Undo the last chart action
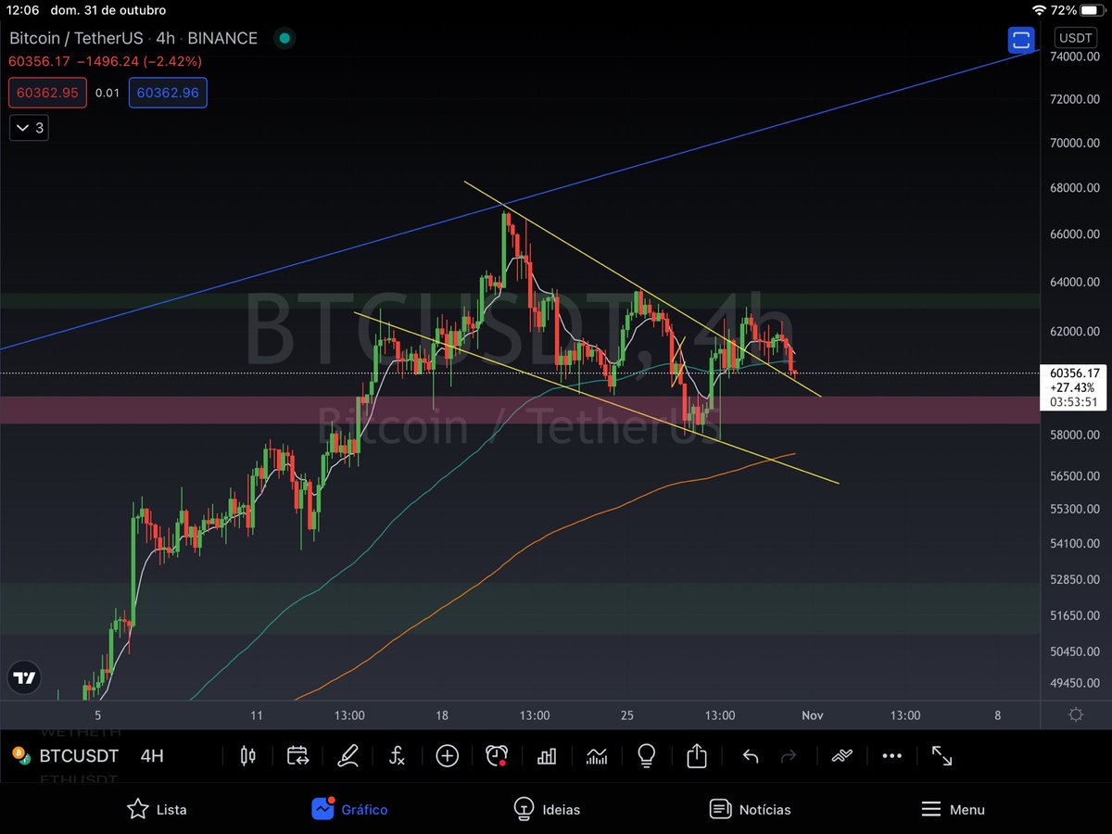Viewport: 1112px width, 834px height. click(x=751, y=757)
